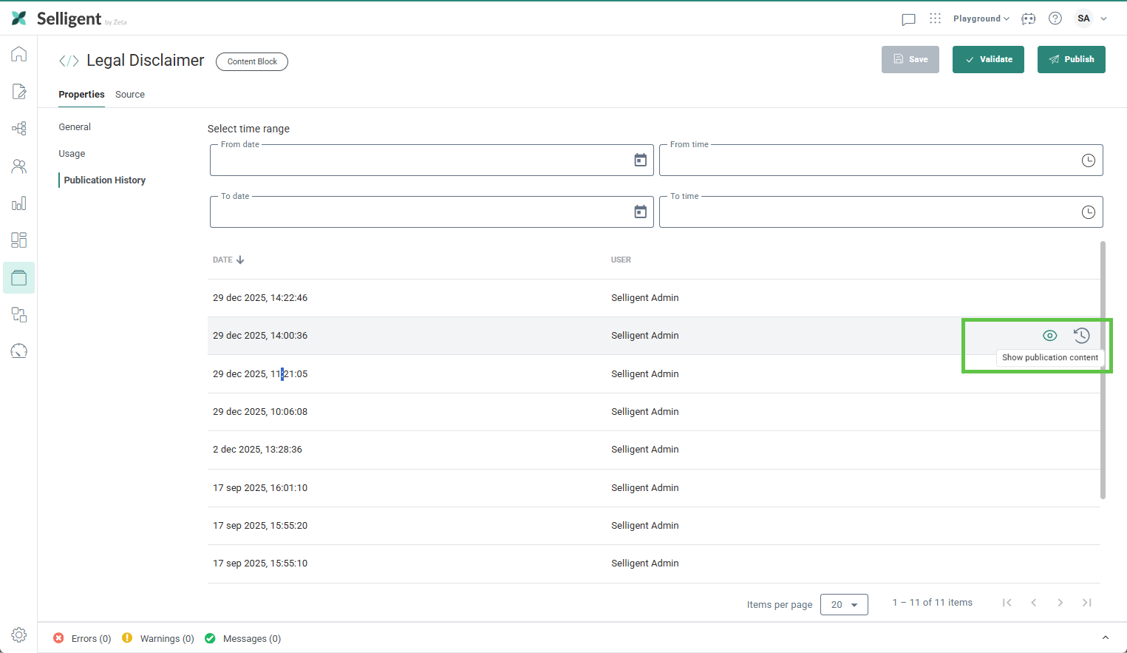Click into the From time field

pyautogui.click(x=865, y=160)
